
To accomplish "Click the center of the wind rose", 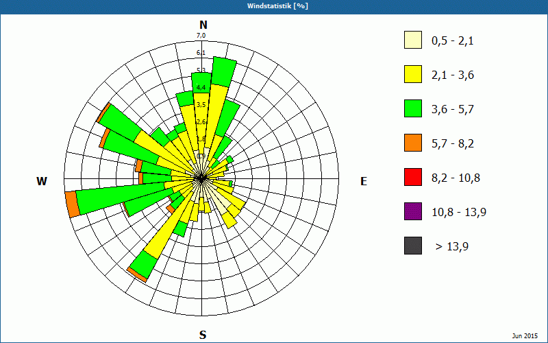I will (201, 178).
